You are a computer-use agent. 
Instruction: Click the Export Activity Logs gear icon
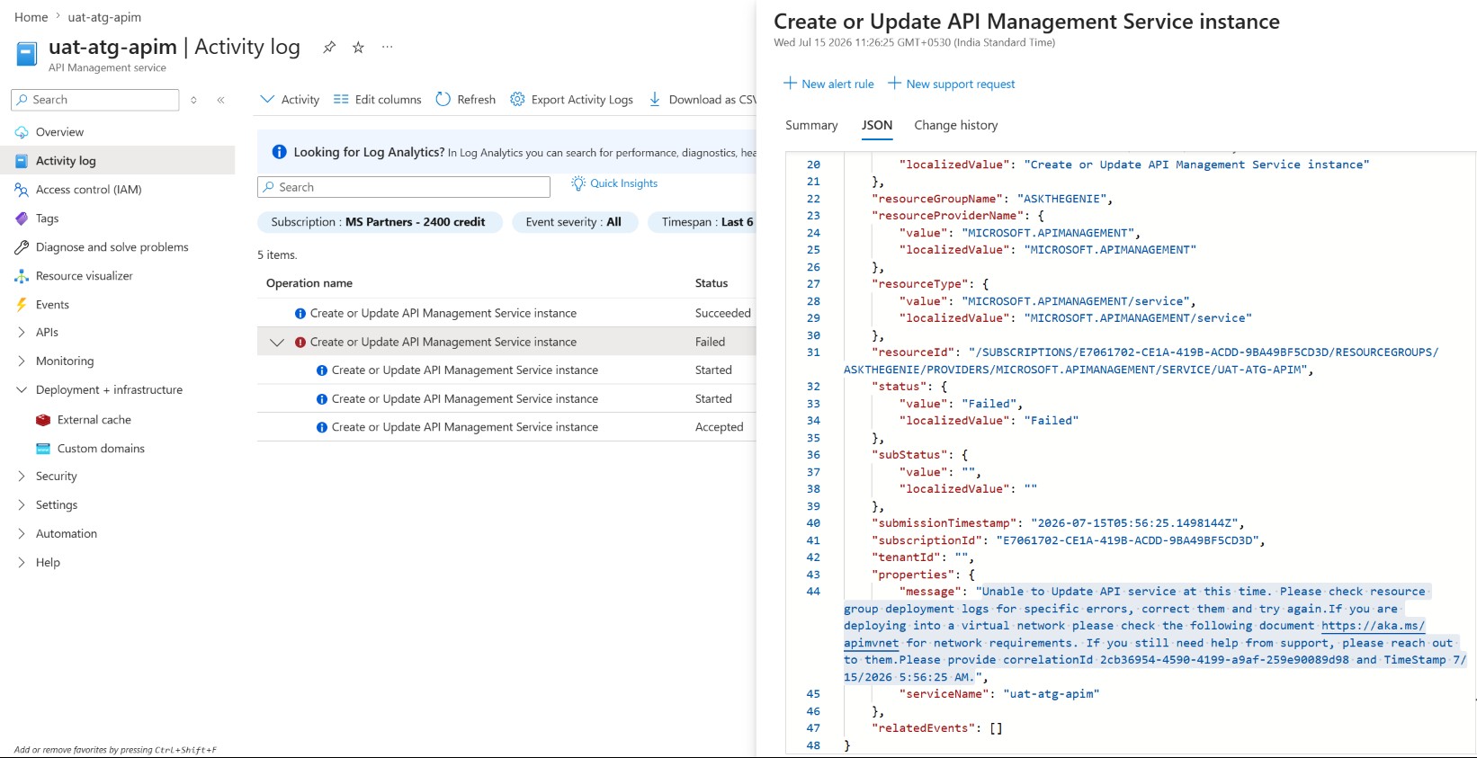517,100
